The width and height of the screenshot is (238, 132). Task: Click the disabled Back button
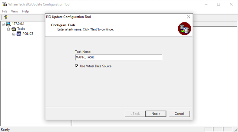135,114
